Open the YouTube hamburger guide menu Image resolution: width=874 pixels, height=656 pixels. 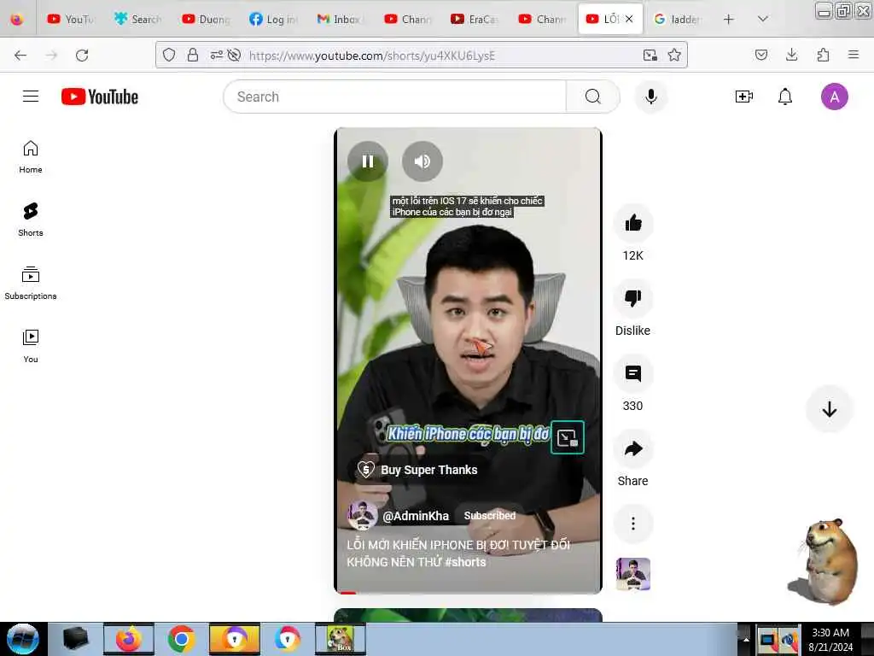pyautogui.click(x=31, y=97)
